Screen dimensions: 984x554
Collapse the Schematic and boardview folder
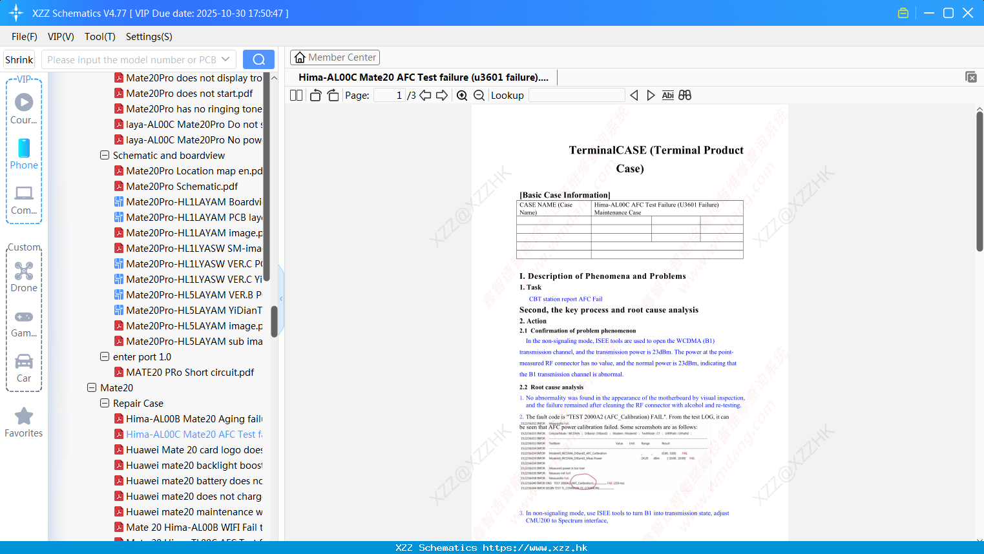(105, 156)
